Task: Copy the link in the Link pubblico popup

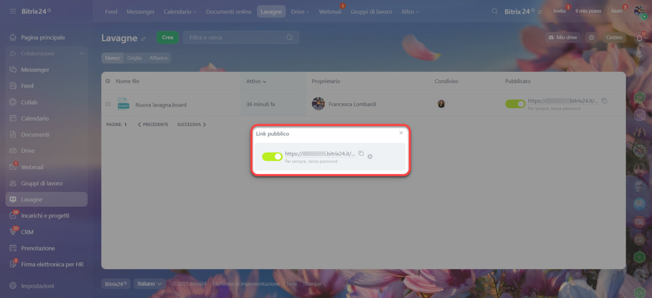Action: pos(361,153)
